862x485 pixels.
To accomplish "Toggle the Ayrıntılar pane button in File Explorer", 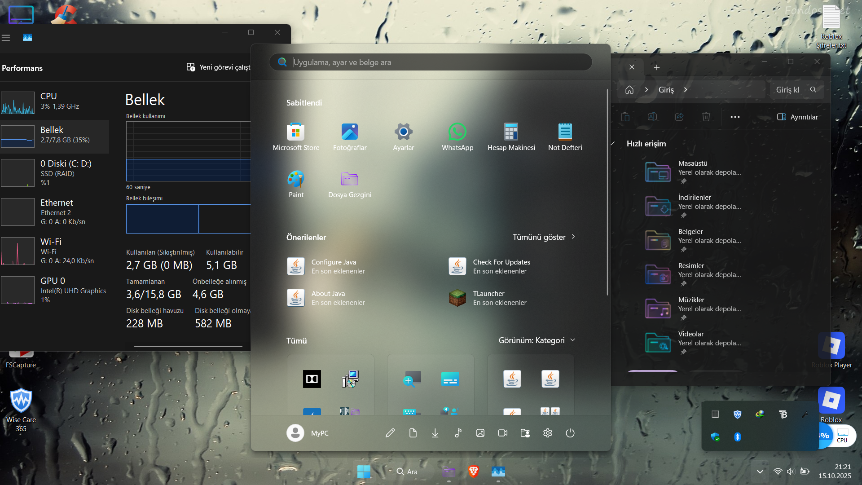I will coord(797,117).
